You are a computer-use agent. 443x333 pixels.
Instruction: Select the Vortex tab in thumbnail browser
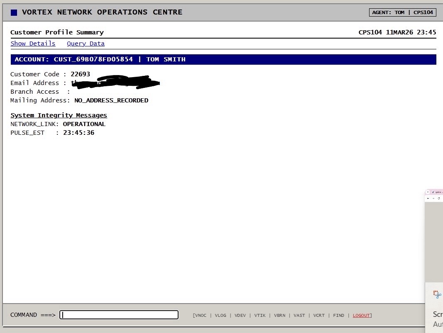(x=437, y=192)
